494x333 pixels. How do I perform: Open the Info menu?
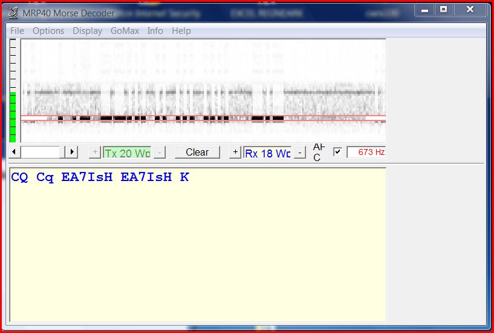(x=155, y=31)
